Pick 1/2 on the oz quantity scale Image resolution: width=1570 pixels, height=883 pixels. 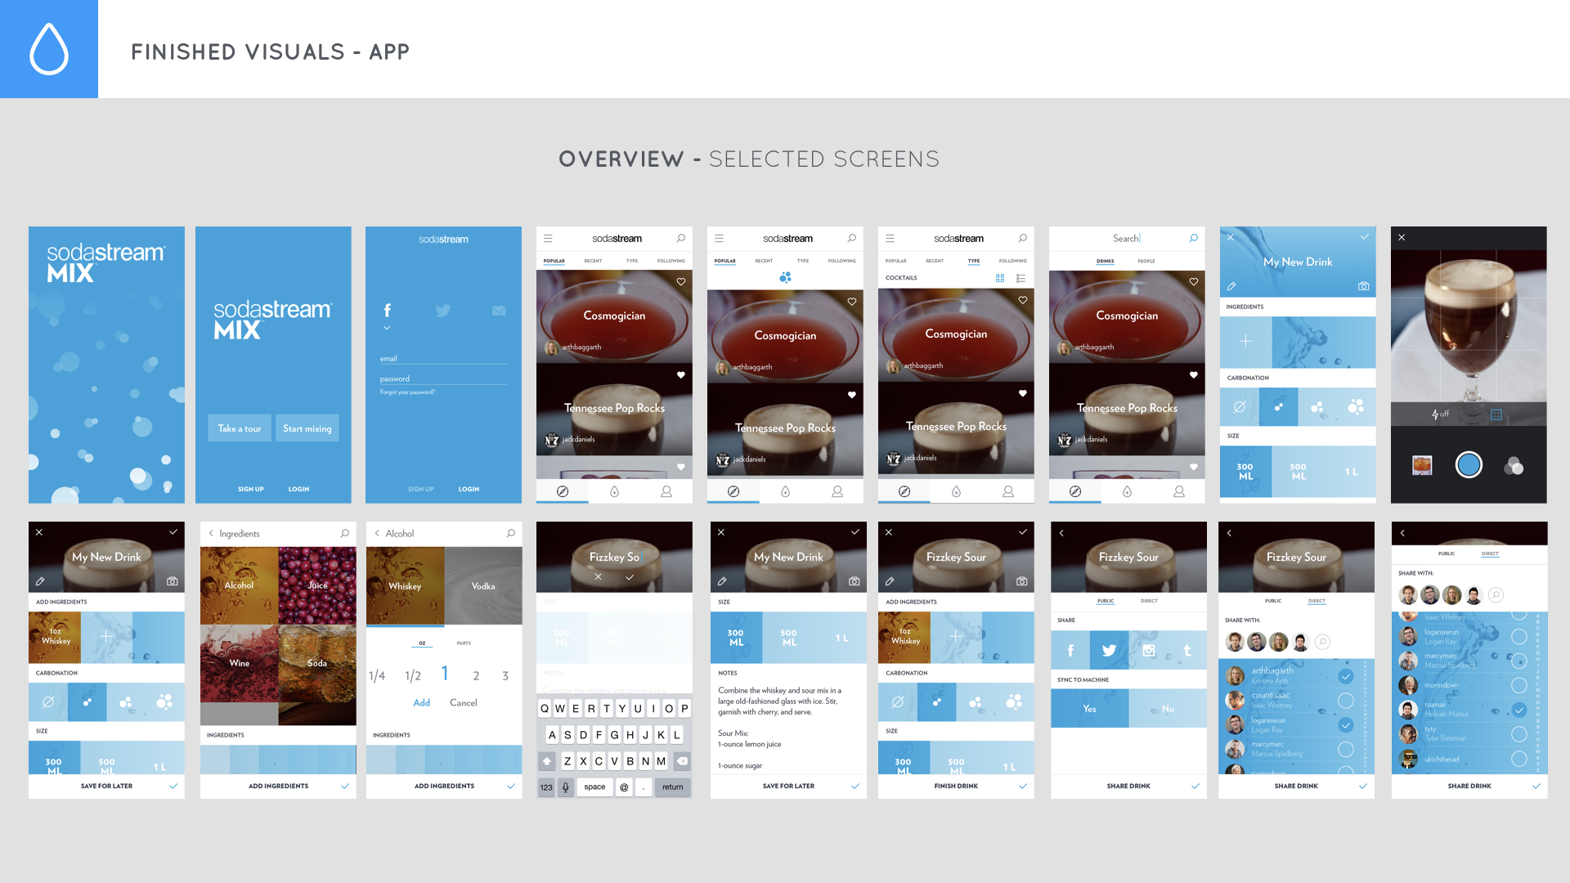[x=413, y=676]
